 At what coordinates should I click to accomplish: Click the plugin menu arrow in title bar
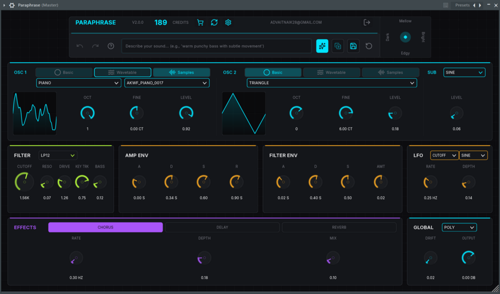tap(4, 5)
